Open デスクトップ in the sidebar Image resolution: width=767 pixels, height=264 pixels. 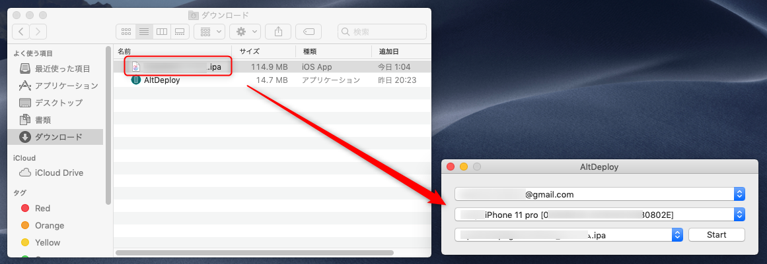pyautogui.click(x=55, y=103)
